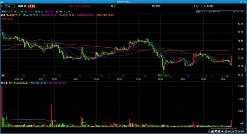
Task: Click the split-panel layout icon
Action: (x=226, y=131)
